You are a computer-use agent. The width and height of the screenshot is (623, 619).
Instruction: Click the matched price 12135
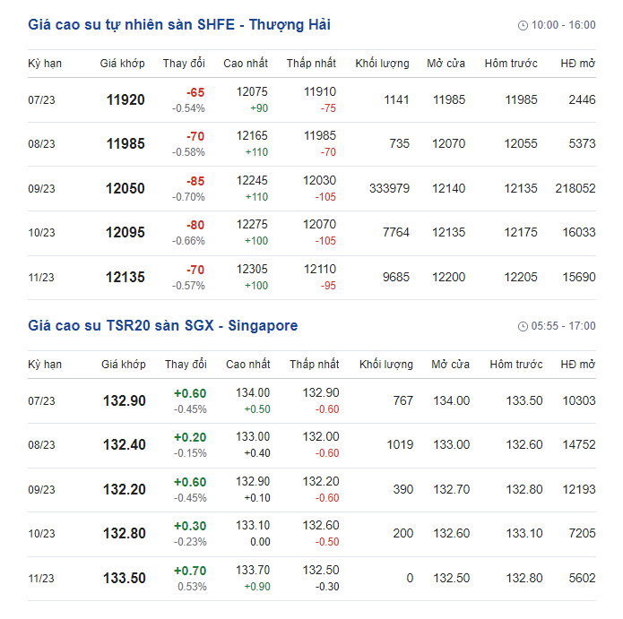click(x=125, y=278)
